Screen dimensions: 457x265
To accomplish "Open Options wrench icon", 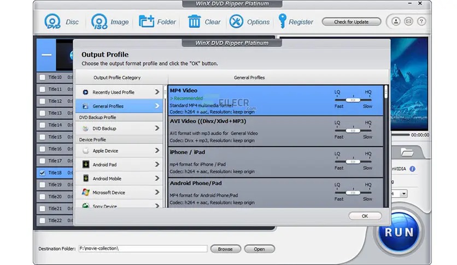I will (x=236, y=21).
